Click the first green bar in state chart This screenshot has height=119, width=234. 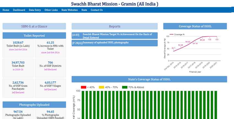[83, 105]
